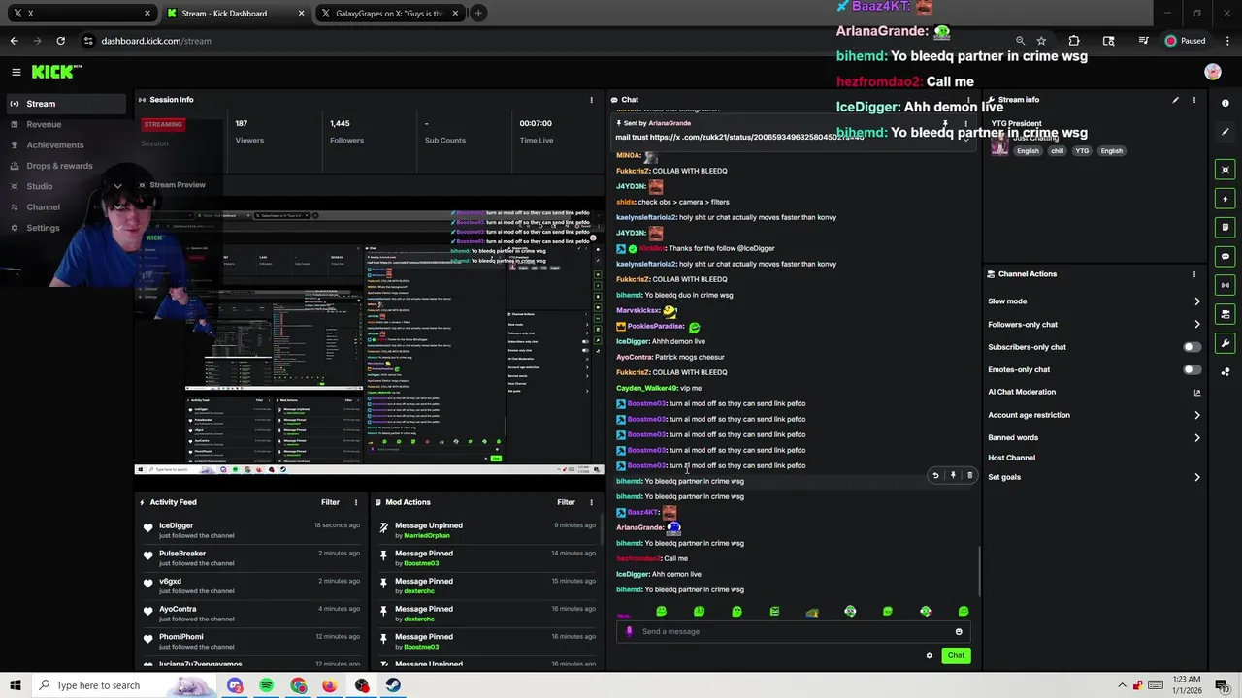Open a new browser tab
The height and width of the screenshot is (698, 1242).
[x=478, y=13]
